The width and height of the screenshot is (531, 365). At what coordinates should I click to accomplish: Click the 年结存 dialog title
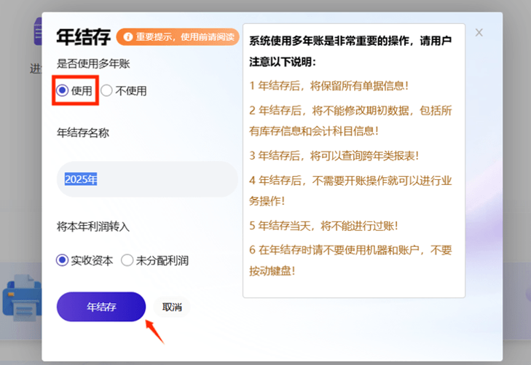tap(83, 36)
